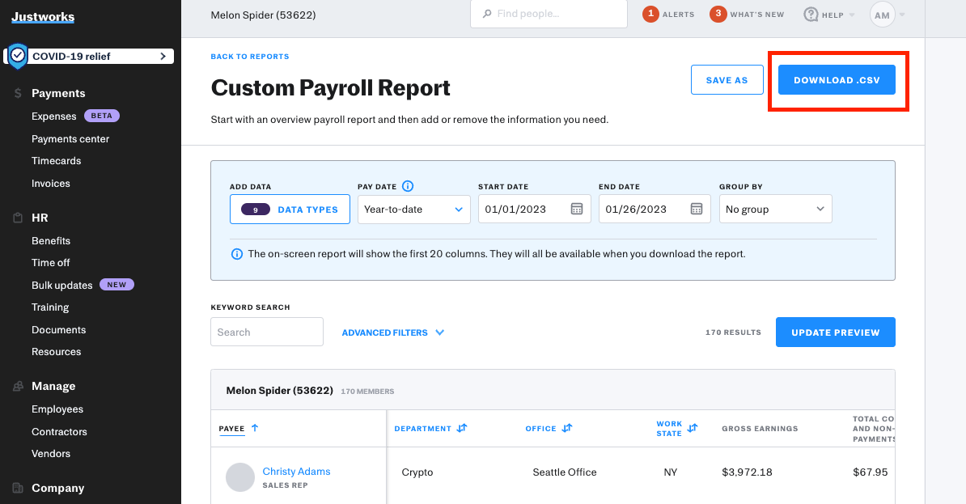Click the Company building icon
Viewport: 966px width, 504px height.
(18, 488)
